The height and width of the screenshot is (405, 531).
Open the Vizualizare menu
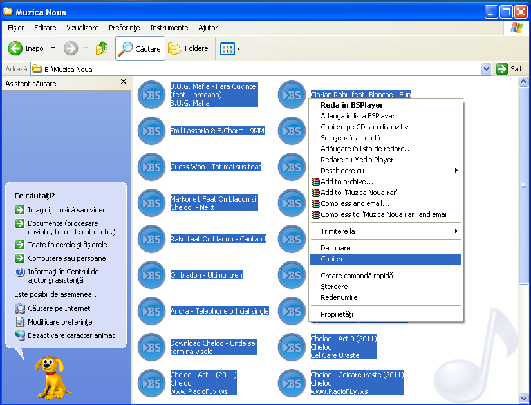[x=82, y=28]
